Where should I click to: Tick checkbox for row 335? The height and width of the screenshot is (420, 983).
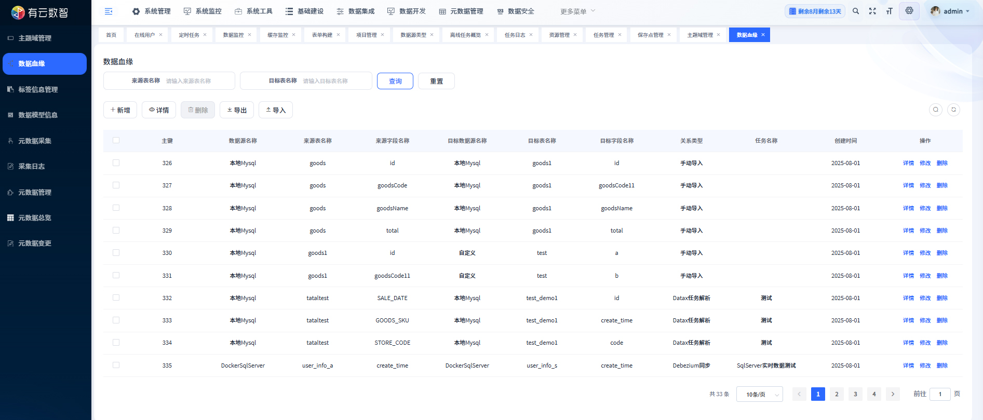116,365
